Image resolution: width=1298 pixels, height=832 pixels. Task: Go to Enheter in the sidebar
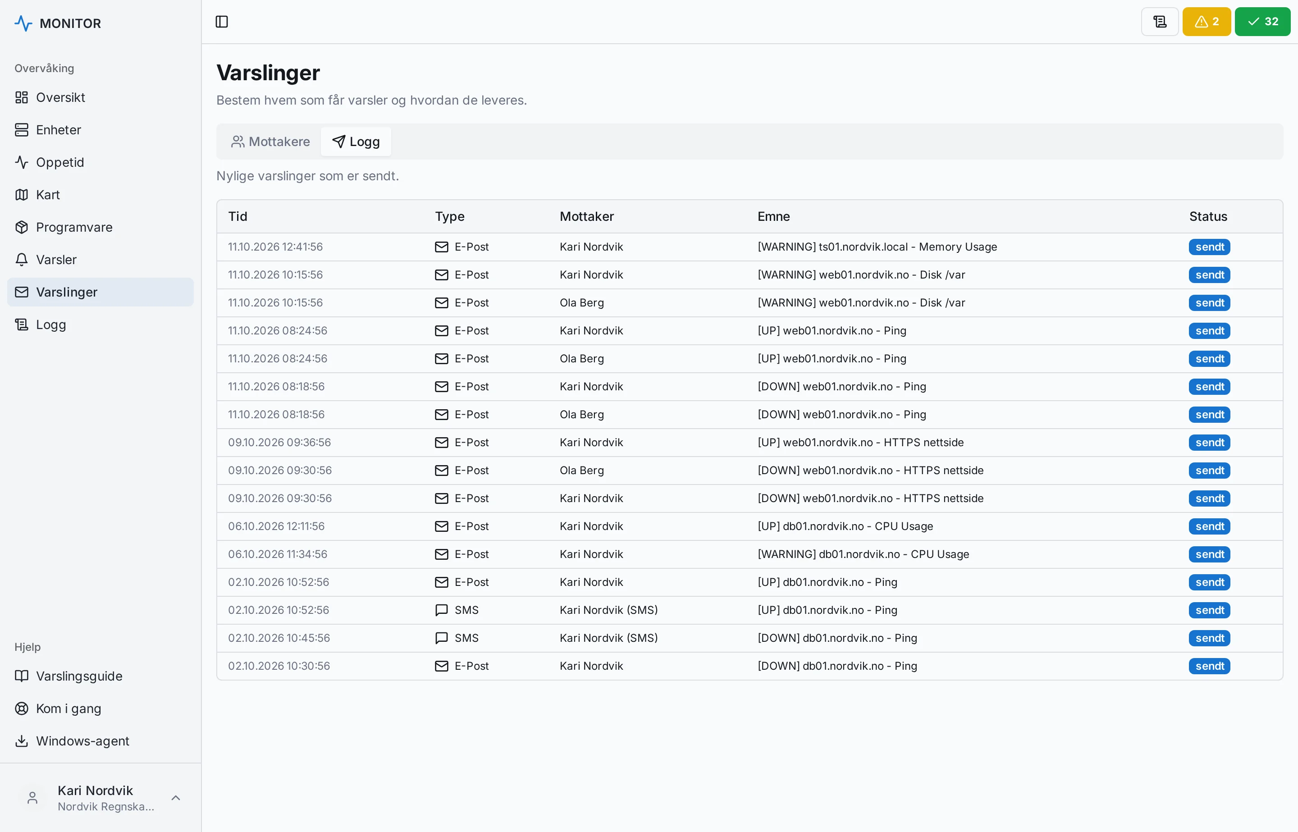(101, 130)
